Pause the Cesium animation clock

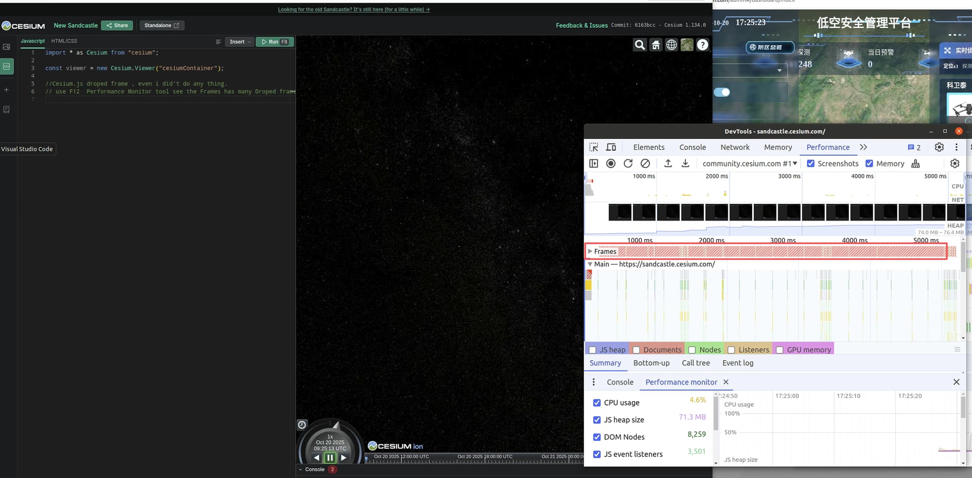click(x=330, y=458)
